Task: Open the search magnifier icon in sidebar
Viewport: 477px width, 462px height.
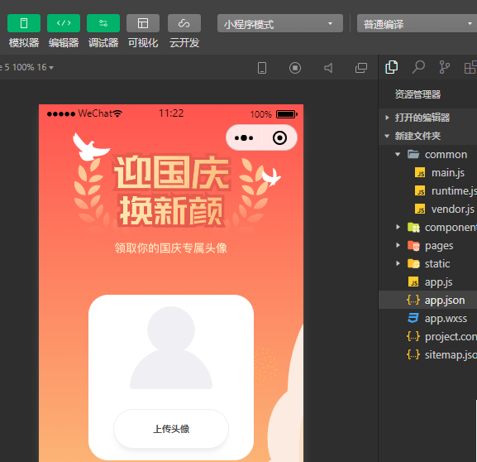Action: [418, 67]
